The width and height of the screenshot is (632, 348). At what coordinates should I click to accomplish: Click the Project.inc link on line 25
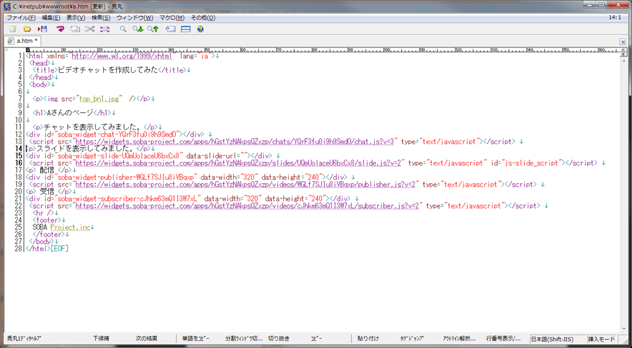pos(70,227)
